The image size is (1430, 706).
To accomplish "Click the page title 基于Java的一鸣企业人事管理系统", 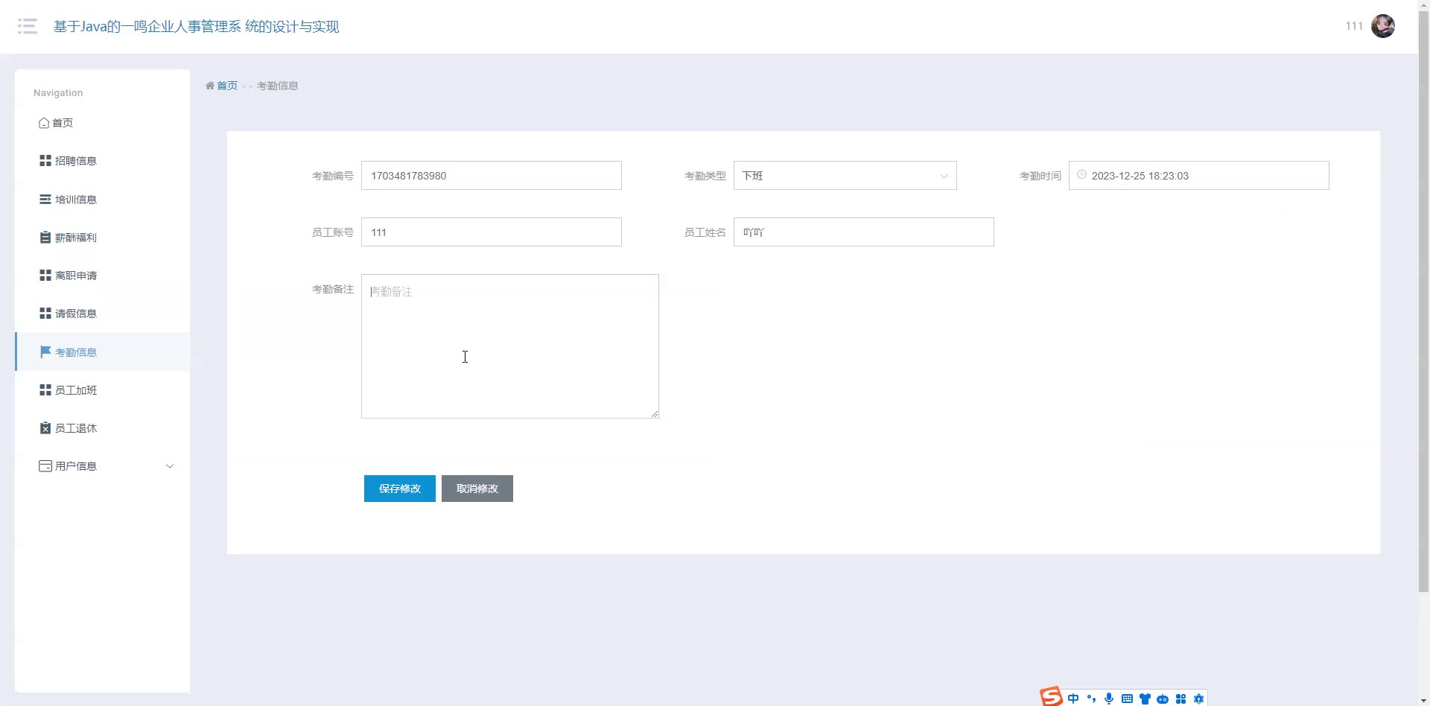I will pyautogui.click(x=197, y=27).
